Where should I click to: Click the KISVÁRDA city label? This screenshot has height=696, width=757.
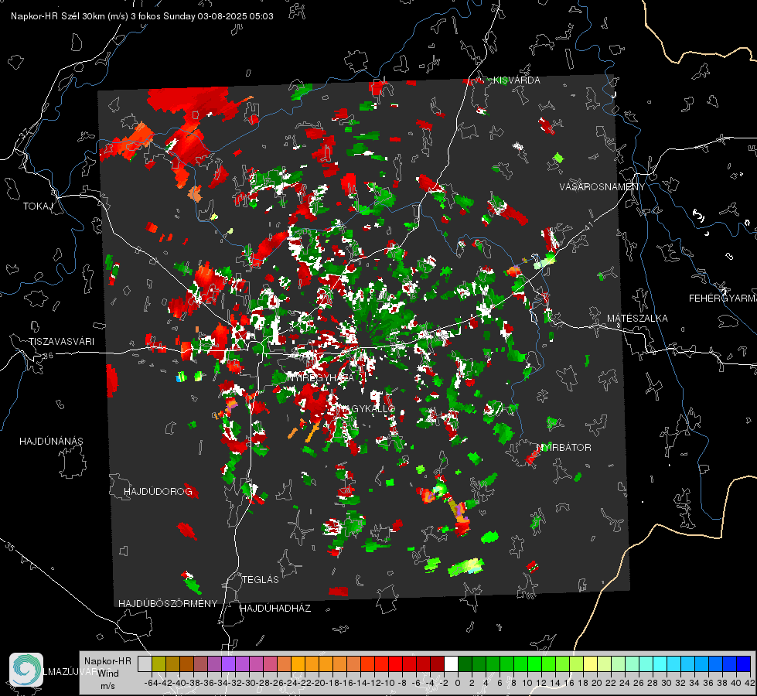pos(517,80)
